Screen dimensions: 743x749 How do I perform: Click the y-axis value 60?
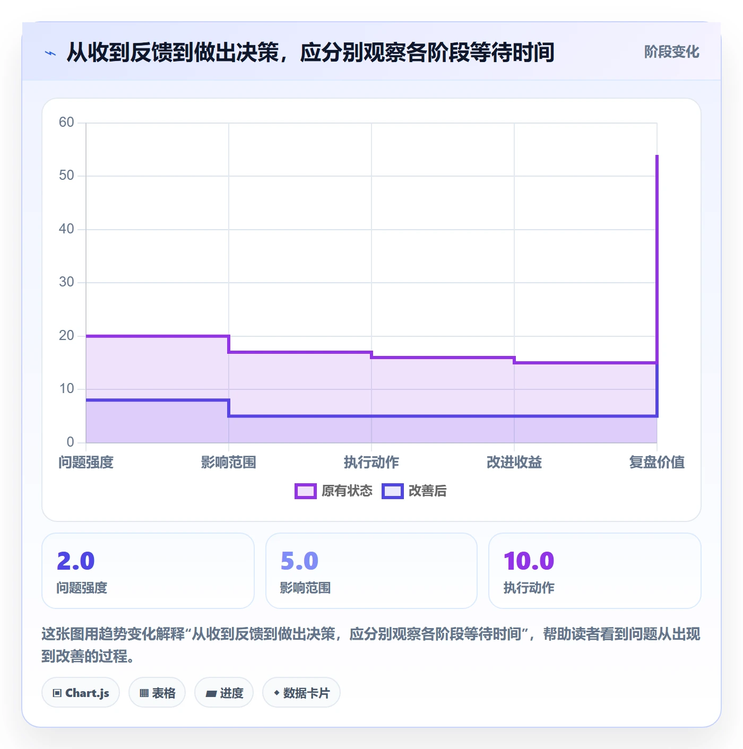tap(66, 123)
